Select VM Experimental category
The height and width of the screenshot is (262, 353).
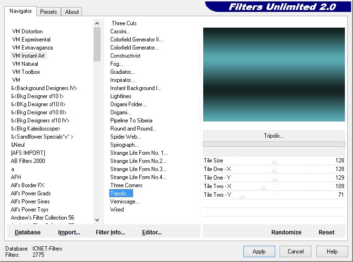click(31, 40)
